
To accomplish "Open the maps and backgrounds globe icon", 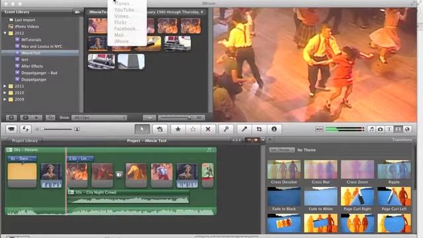I will 407,130.
